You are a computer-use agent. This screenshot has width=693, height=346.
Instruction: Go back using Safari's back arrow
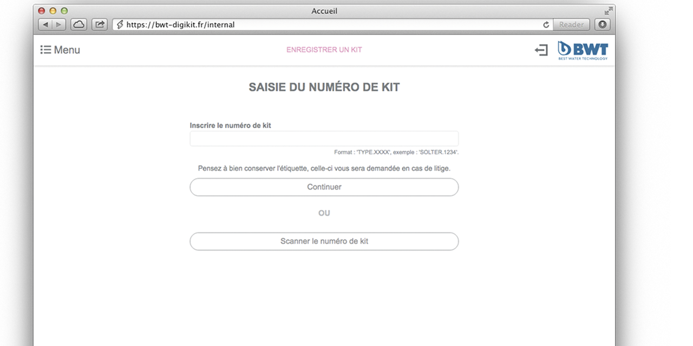45,24
